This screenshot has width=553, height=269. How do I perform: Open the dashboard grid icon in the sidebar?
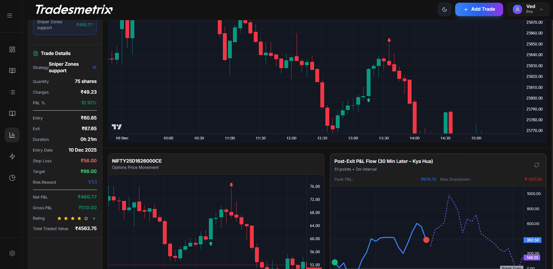12,49
